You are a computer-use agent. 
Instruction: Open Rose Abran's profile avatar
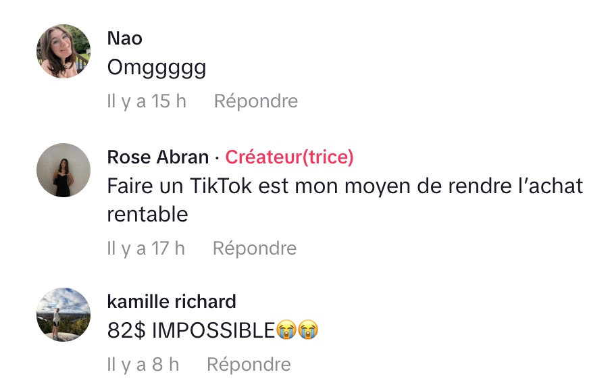point(63,170)
